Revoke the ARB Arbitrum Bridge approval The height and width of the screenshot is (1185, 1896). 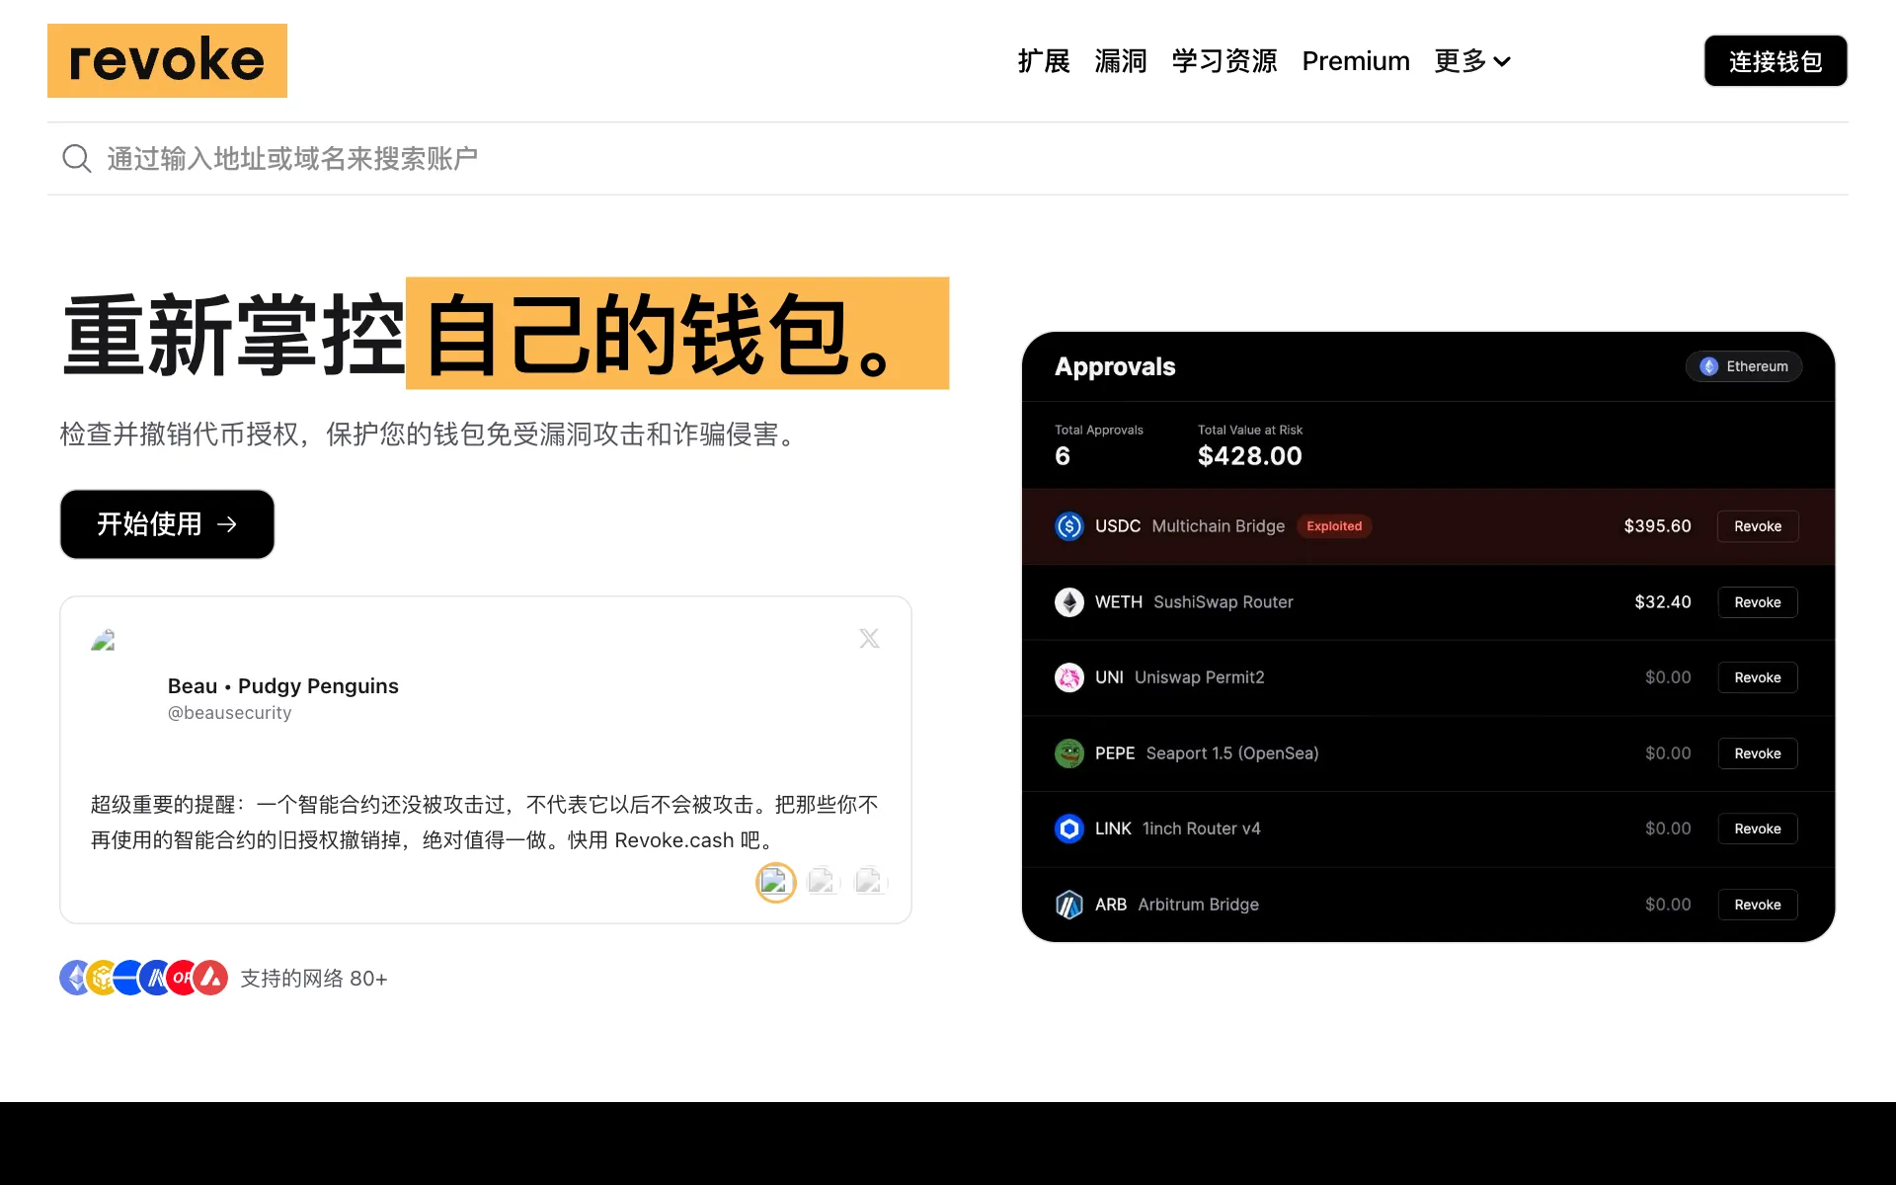1758,905
